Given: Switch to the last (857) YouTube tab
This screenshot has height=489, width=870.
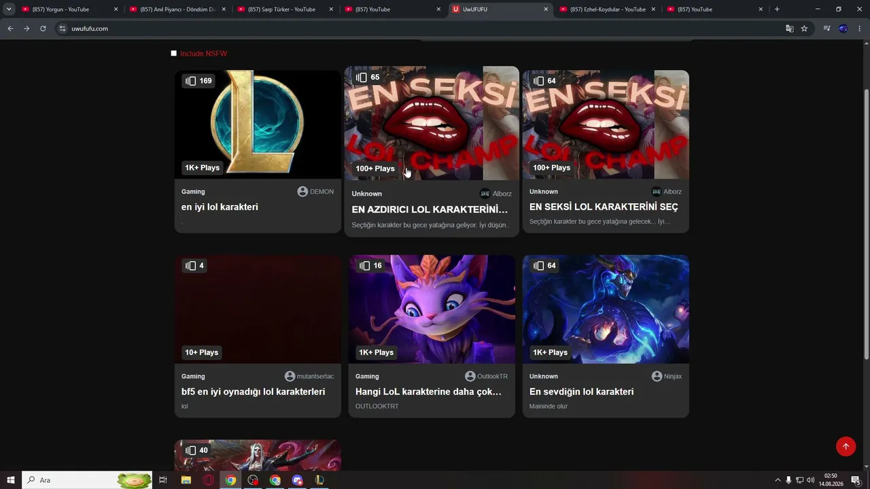Looking at the screenshot, I should tap(714, 10).
